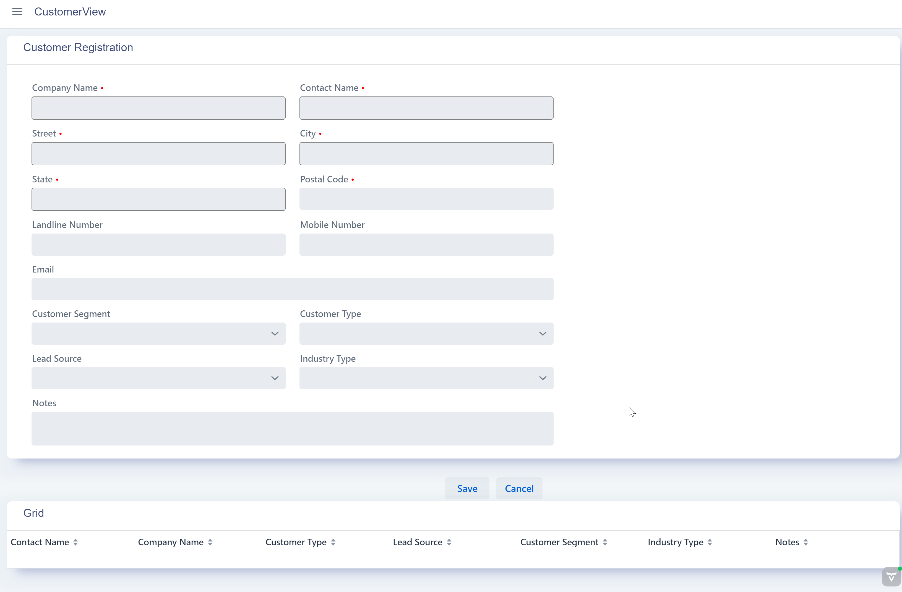Screen dimensions: 902x592
Task: Open the Customer Segment dropdown
Action: pos(158,333)
